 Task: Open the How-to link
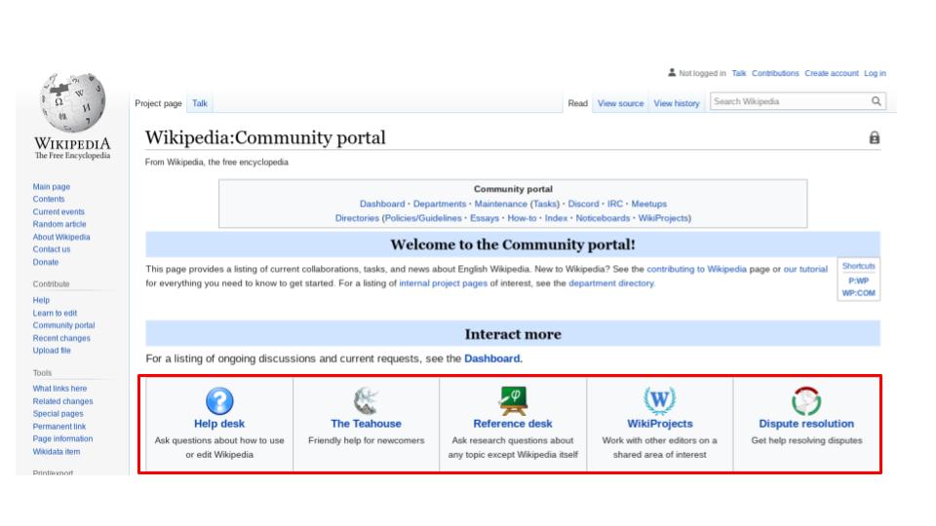pos(522,218)
